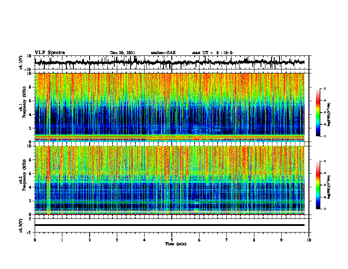This screenshot has width=348, height=269.
Task: Click time axis tick label "0"
Action: click(35, 240)
